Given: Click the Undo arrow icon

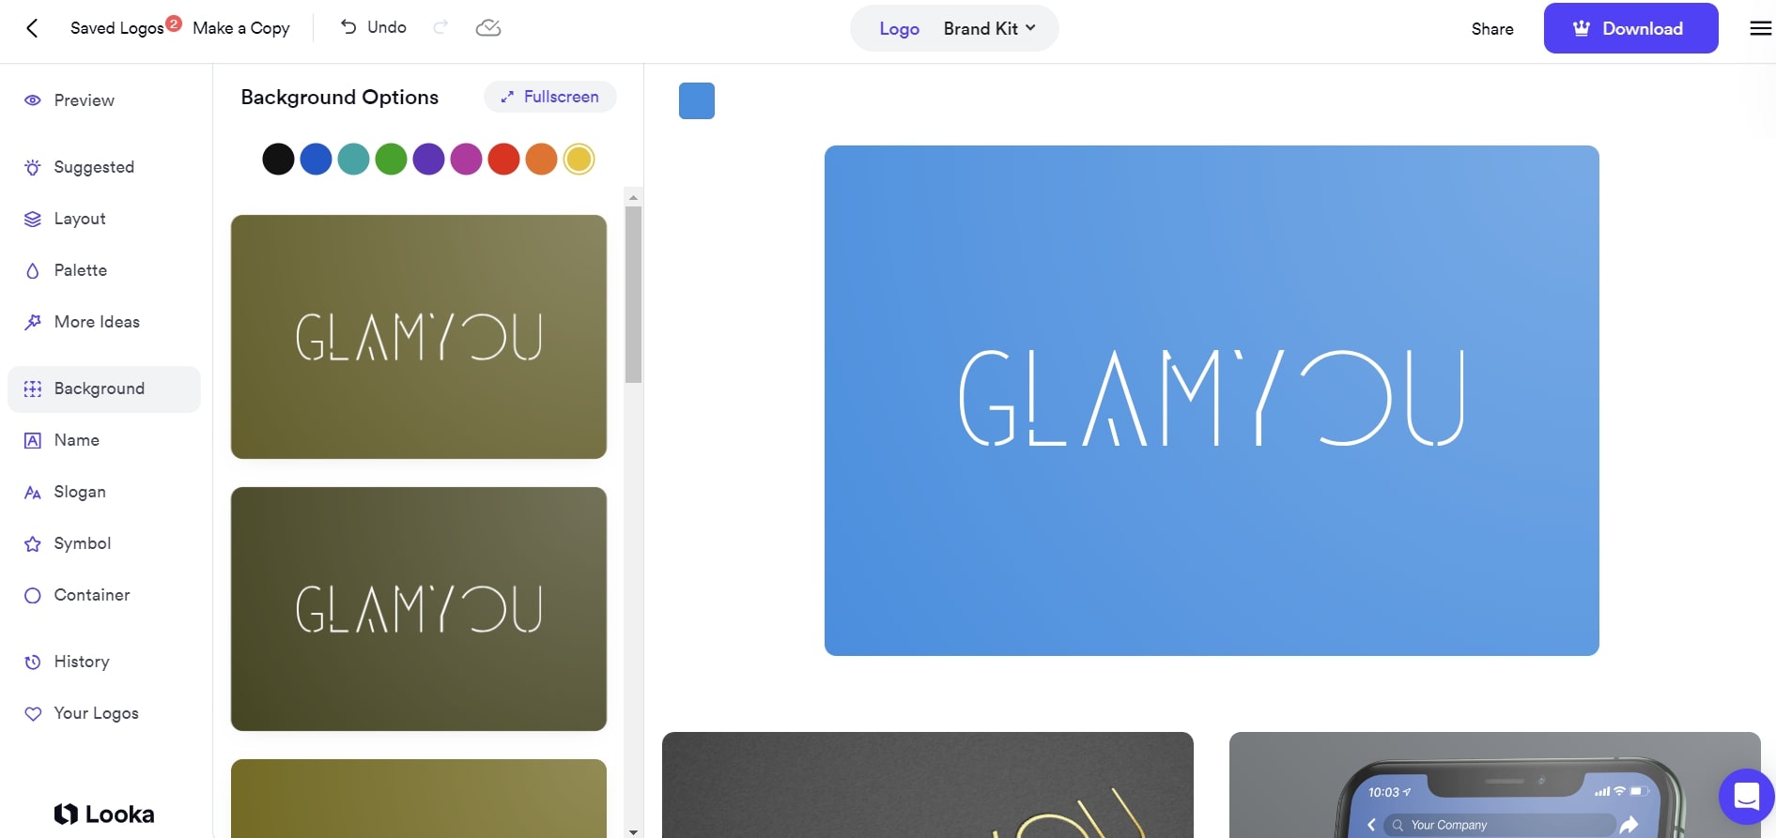Looking at the screenshot, I should (348, 27).
